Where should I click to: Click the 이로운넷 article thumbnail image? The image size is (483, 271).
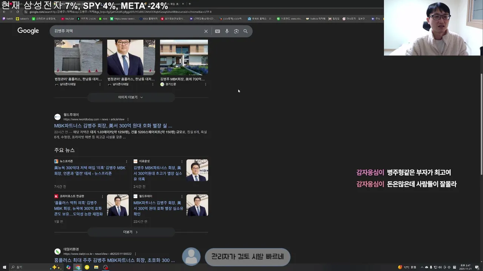pos(197,170)
